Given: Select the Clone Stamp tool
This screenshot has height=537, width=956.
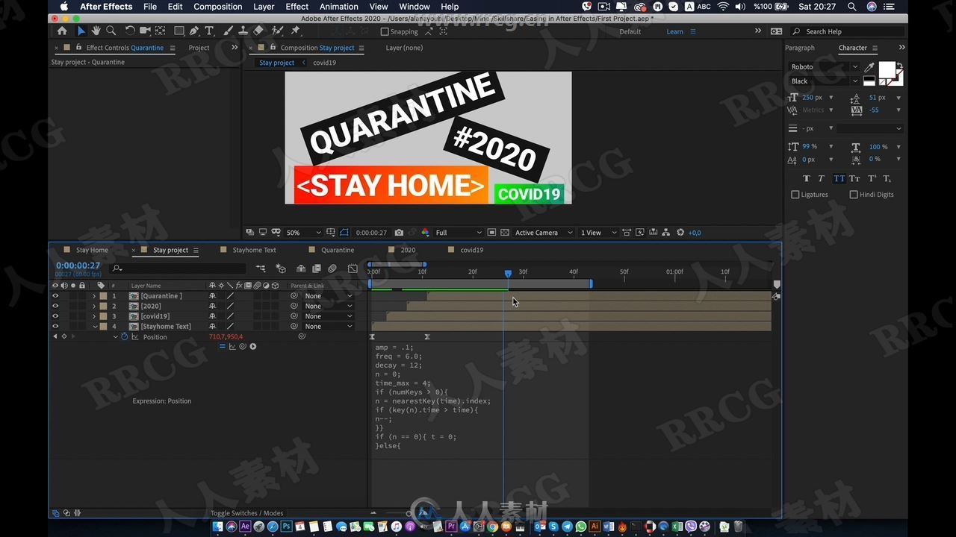Looking at the screenshot, I should click(243, 31).
